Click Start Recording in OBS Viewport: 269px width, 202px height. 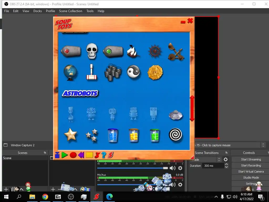[251, 165]
